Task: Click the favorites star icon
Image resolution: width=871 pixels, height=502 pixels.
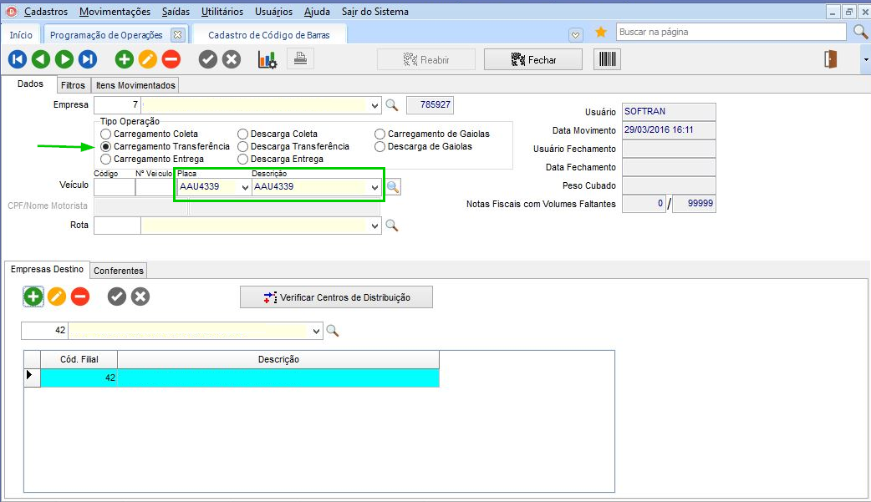Action: [600, 33]
